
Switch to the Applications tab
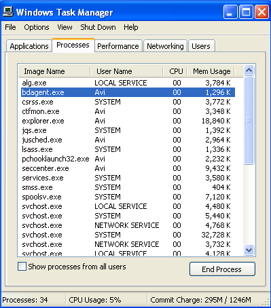[x=29, y=46]
